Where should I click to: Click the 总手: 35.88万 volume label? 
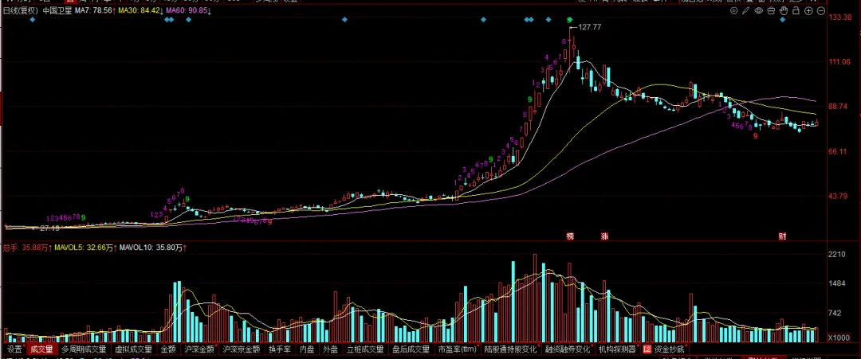(x=28, y=248)
